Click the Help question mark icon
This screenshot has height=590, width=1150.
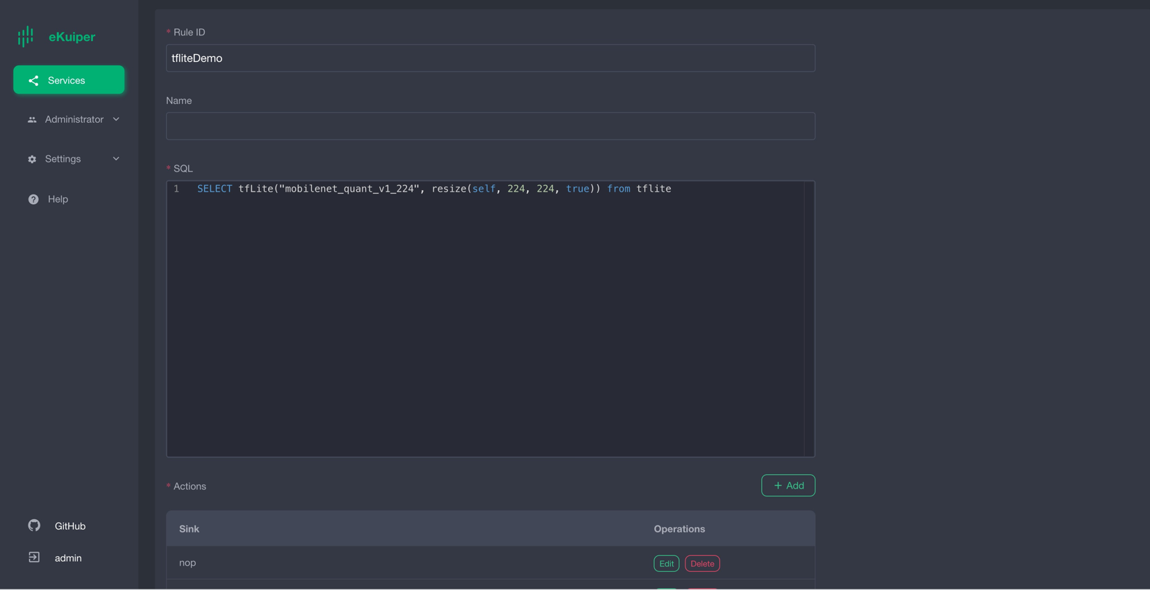coord(33,199)
